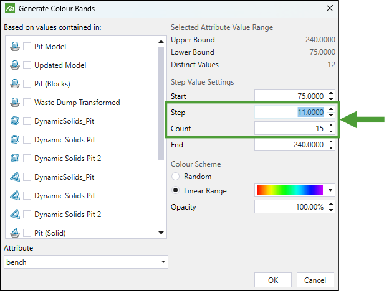Choose the Linear Range radio button
The height and width of the screenshot is (291, 389).
[176, 190]
